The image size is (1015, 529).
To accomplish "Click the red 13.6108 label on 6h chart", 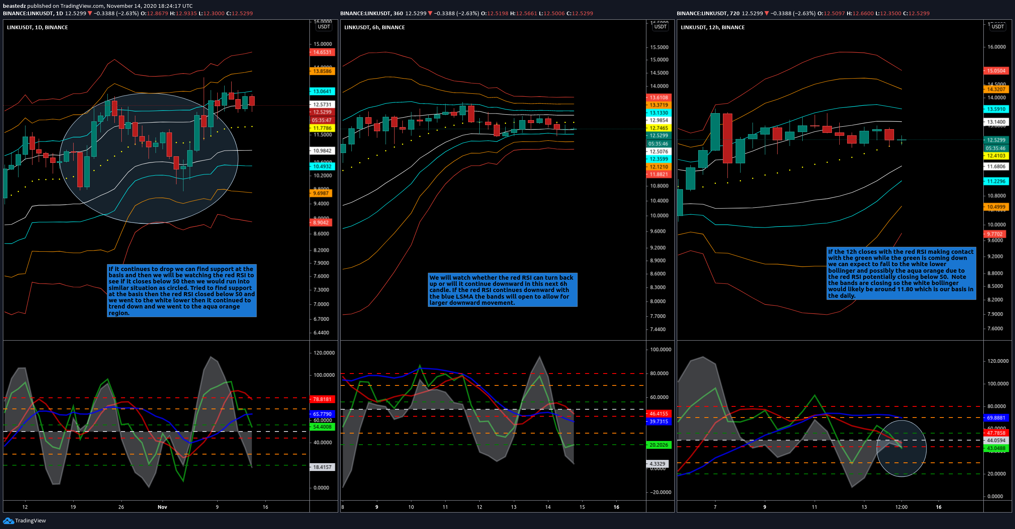I will (x=659, y=97).
